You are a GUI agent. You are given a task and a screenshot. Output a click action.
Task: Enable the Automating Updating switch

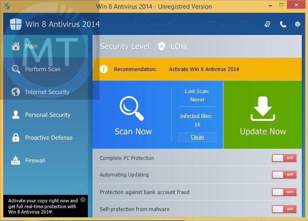284,174
